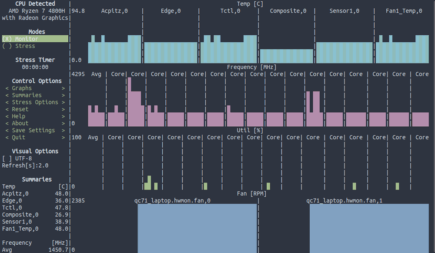435x253 pixels.
Task: Click Save Settings
Action: pos(35,130)
